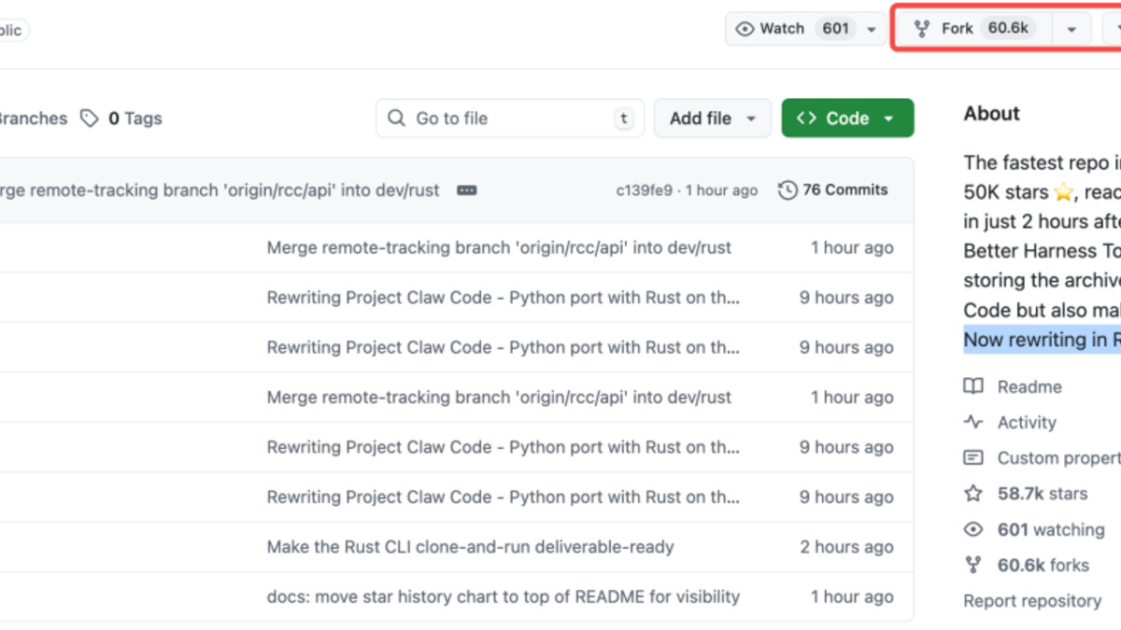Expand the Watch options dropdown arrow
The width and height of the screenshot is (1121, 630).
point(869,28)
